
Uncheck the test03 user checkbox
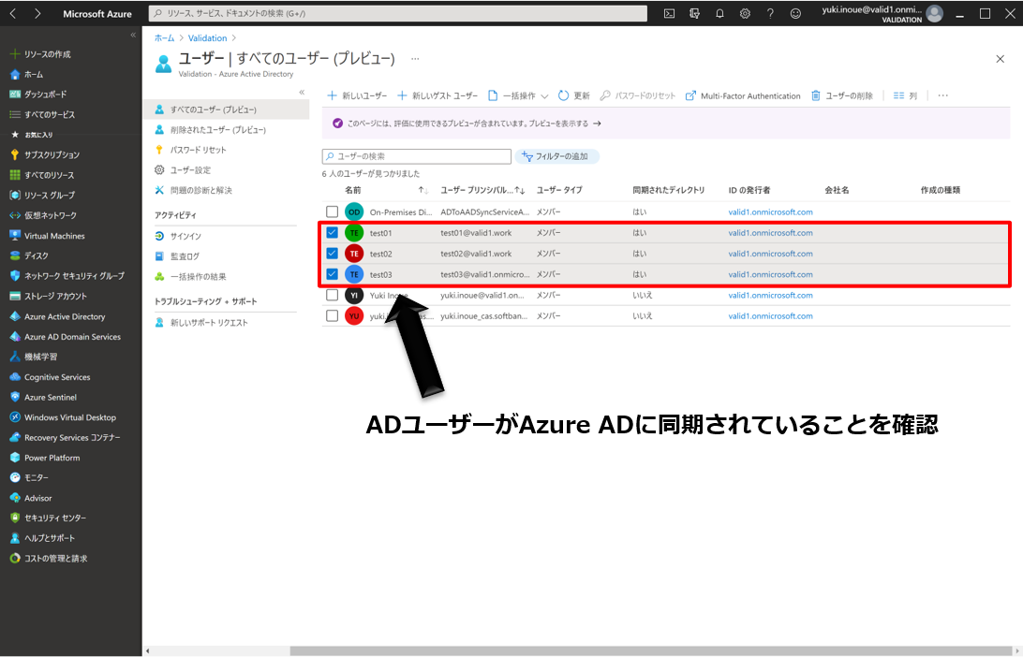332,274
